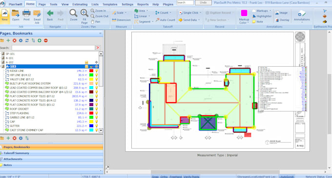
Task: Toggle BUILT UP FLAT ROOFING SYSTEM light bulb
Action: pos(97,84)
